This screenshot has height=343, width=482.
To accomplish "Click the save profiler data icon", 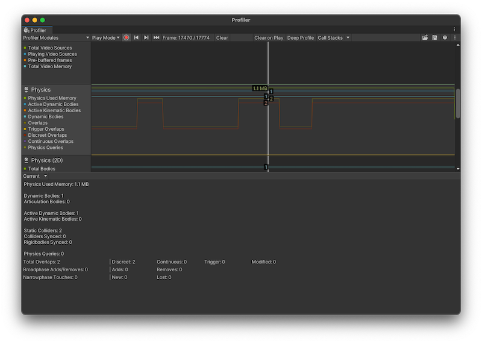I will [434, 37].
